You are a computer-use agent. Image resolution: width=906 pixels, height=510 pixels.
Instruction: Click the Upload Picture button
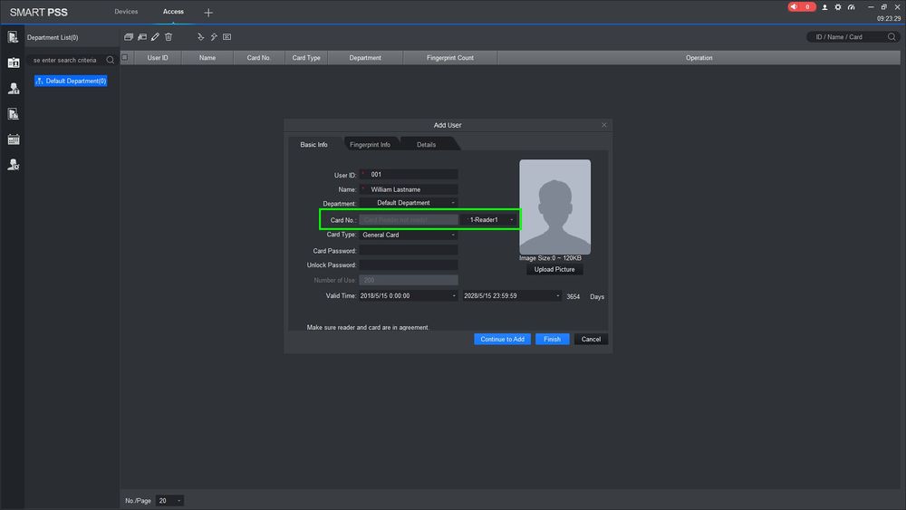click(x=554, y=270)
